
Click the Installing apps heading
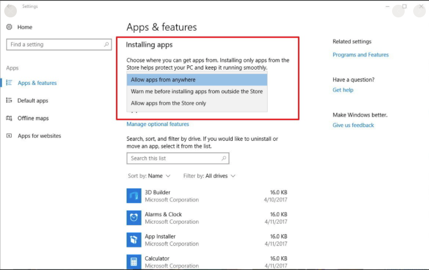149,45
